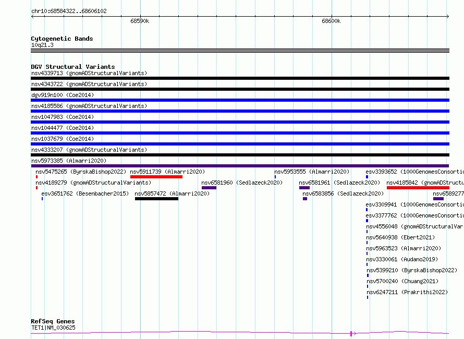This screenshot has height=339, width=464.
Task: Click the nsv1044477 (Coe2014) label
Action: [63, 128]
